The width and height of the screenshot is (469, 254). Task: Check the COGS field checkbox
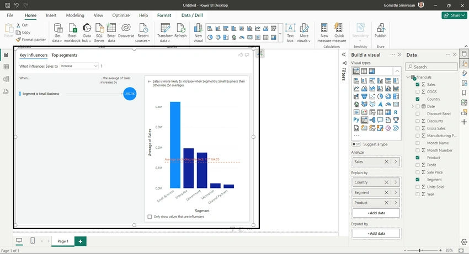(x=418, y=92)
